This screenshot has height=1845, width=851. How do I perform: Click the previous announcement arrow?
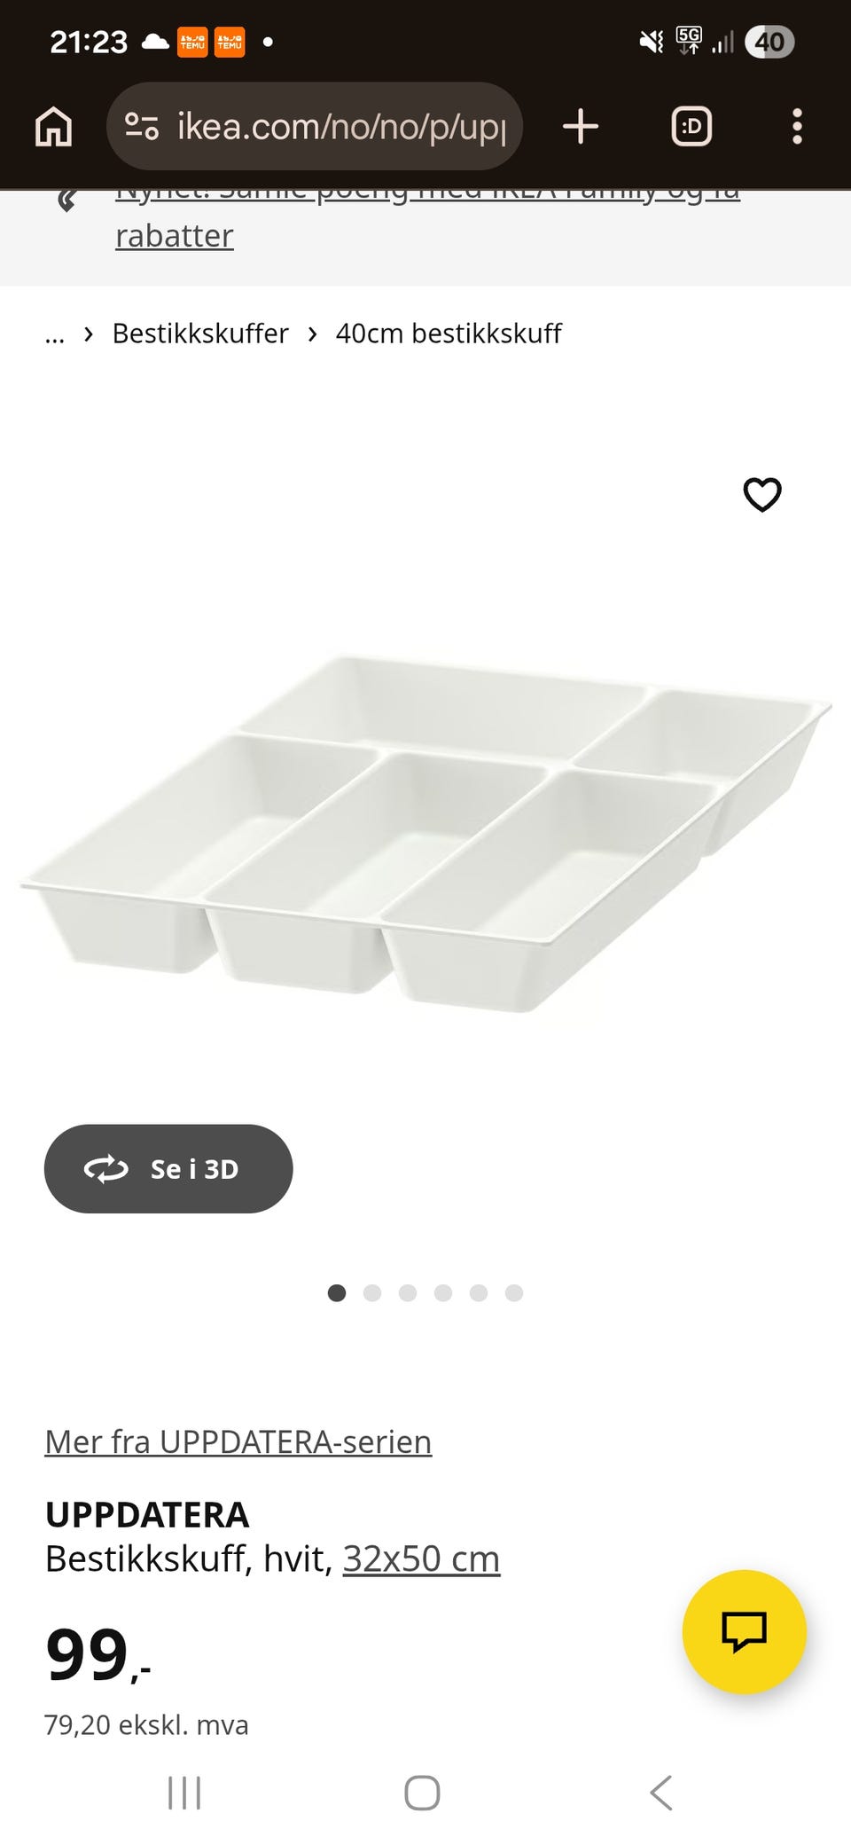coord(66,201)
